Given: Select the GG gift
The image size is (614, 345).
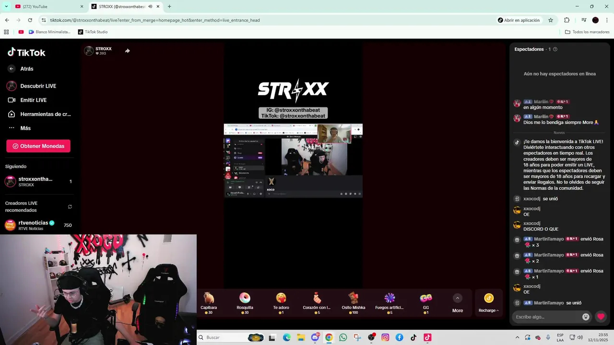Looking at the screenshot, I should (x=426, y=303).
